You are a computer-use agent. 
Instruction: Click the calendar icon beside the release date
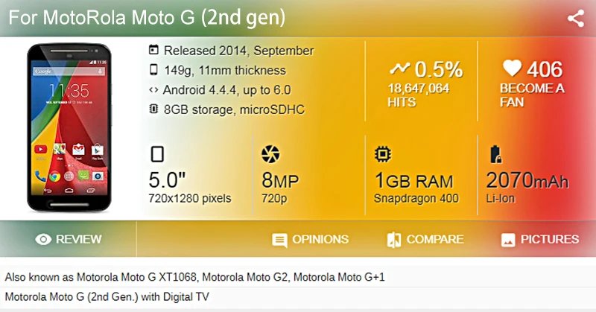click(x=153, y=51)
